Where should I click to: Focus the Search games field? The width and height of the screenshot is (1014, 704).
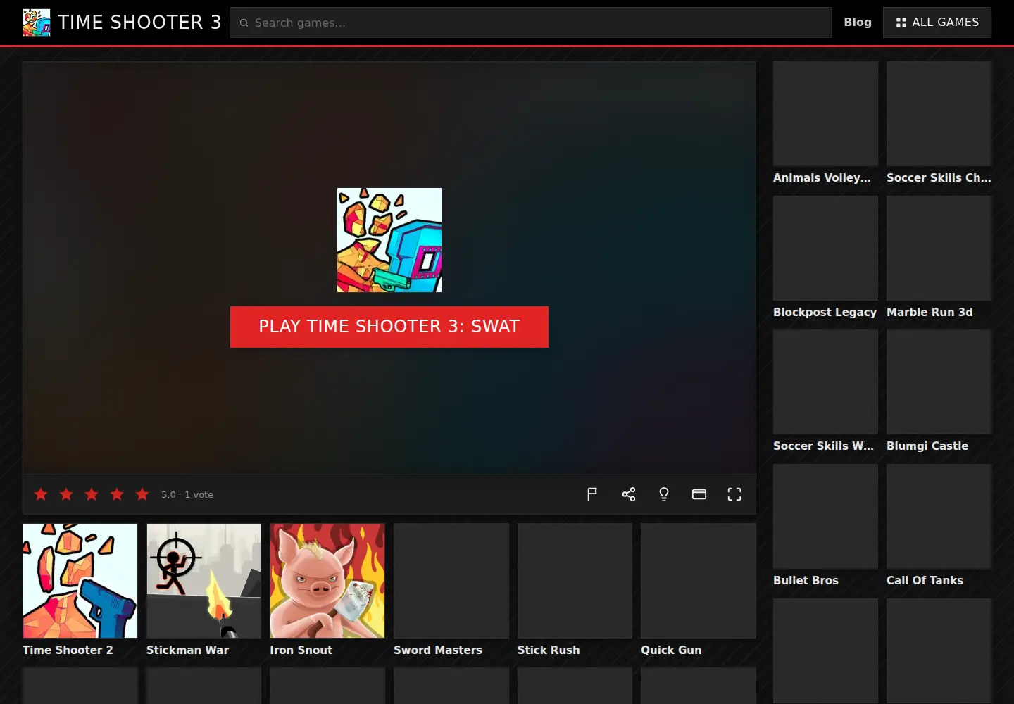531,23
